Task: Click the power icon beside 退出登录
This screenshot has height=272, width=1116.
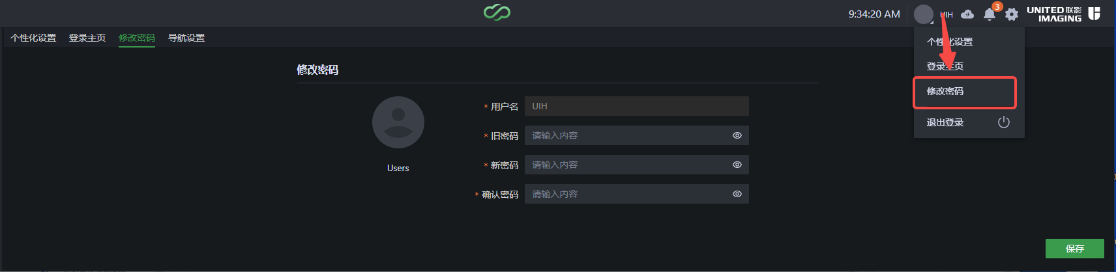Action: tap(1004, 122)
